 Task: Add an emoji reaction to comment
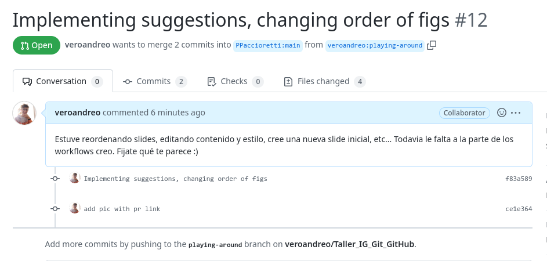click(x=502, y=113)
